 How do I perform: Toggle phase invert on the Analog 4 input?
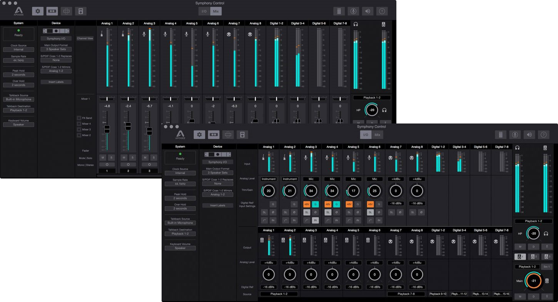[x=337, y=212]
